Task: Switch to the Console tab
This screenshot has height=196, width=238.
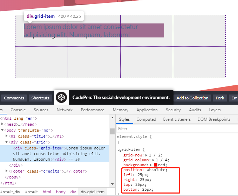Action: click(18, 110)
